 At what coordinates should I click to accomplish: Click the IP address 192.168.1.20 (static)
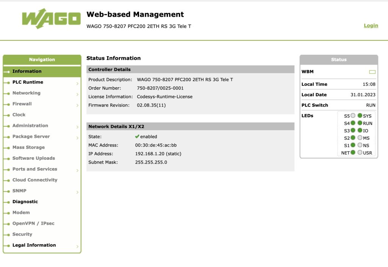click(x=158, y=154)
